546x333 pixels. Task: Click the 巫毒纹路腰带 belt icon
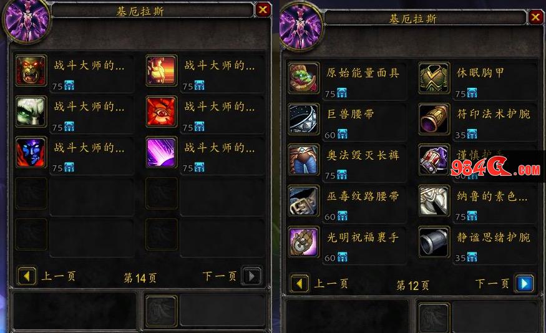(x=304, y=201)
